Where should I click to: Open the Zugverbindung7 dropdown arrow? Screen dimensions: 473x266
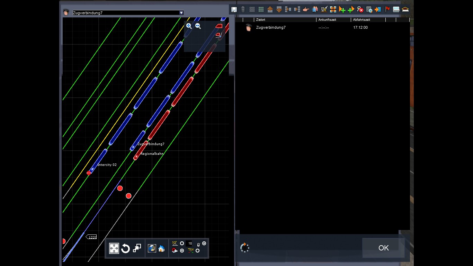click(181, 13)
